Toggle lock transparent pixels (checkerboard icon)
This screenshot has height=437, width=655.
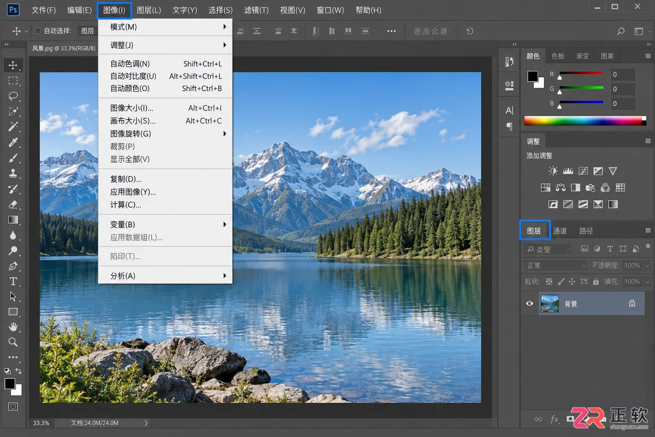click(549, 282)
